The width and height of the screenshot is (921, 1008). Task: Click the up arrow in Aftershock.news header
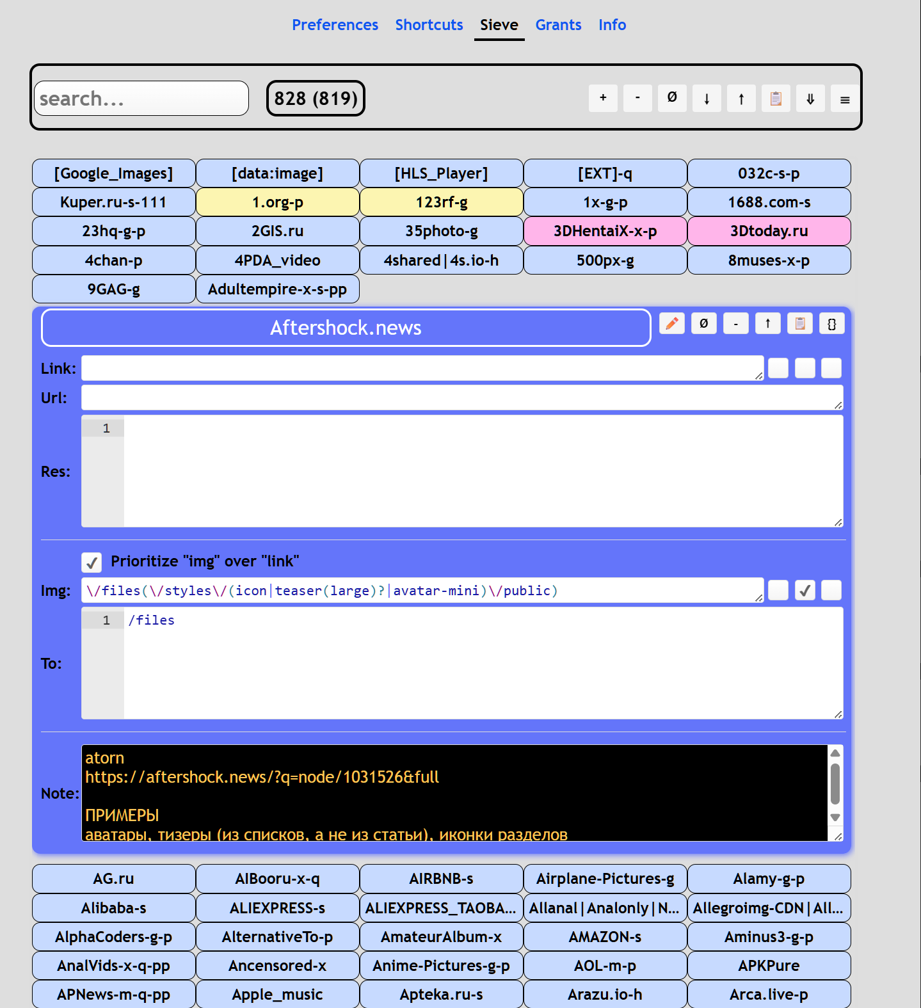[768, 323]
